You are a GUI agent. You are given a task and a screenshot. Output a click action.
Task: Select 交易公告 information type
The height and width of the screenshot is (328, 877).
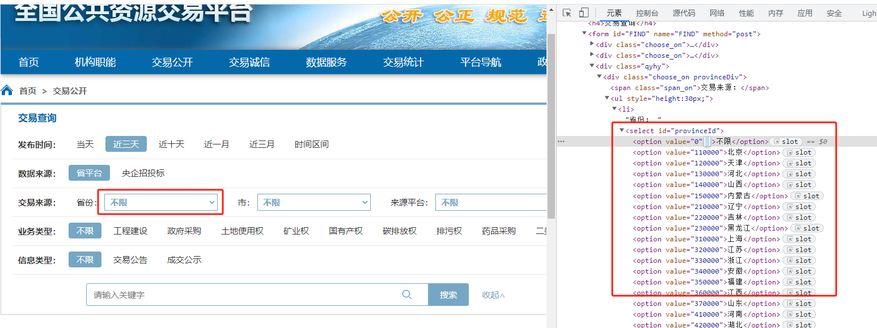pos(130,259)
